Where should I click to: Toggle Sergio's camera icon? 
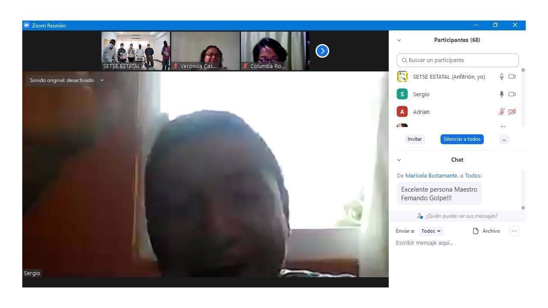click(512, 94)
